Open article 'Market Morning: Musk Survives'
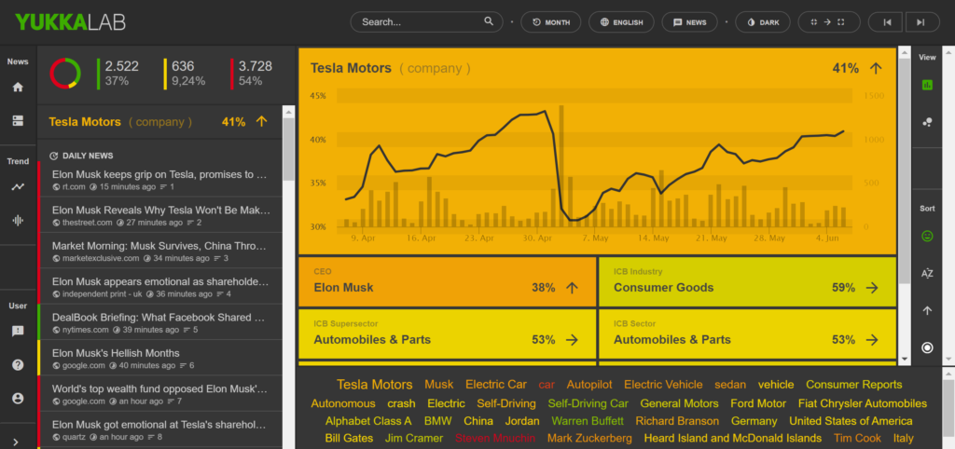 pos(159,252)
